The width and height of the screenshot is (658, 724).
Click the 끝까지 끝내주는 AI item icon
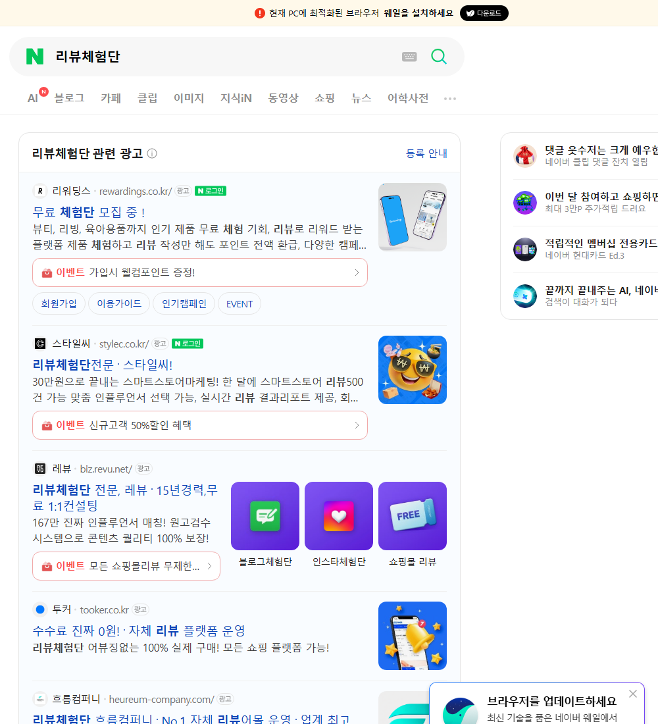[525, 296]
